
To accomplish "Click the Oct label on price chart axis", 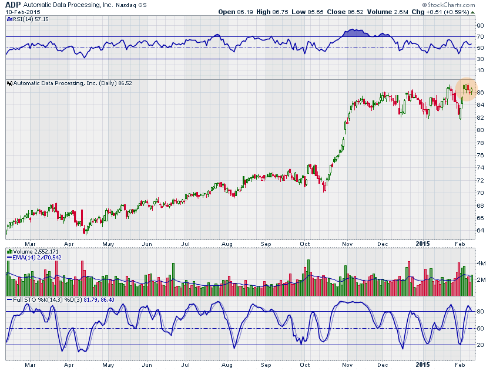I will [304, 244].
